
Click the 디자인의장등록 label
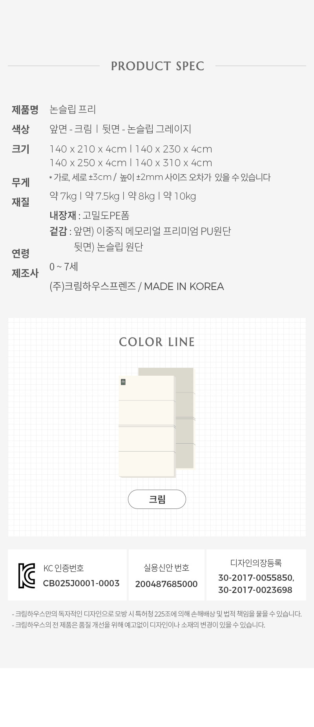256,563
